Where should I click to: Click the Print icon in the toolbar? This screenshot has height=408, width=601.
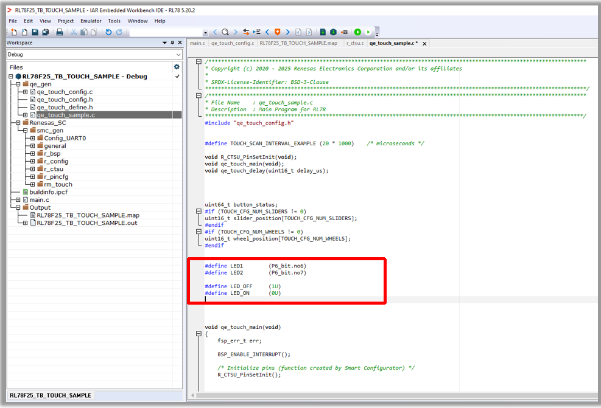(60, 32)
